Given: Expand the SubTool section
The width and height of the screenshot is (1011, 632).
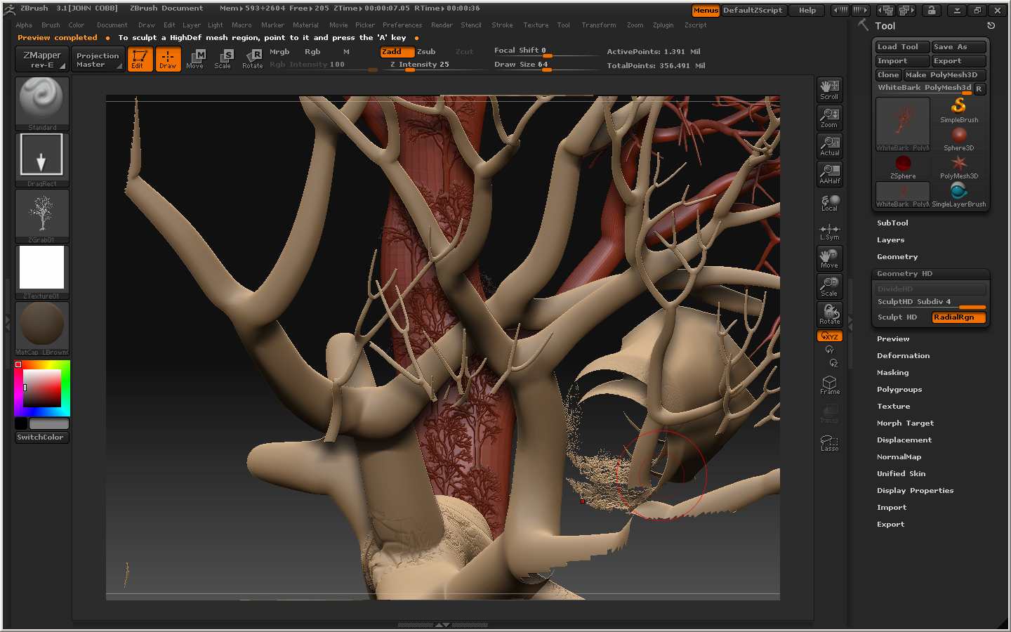Looking at the screenshot, I should (x=892, y=223).
